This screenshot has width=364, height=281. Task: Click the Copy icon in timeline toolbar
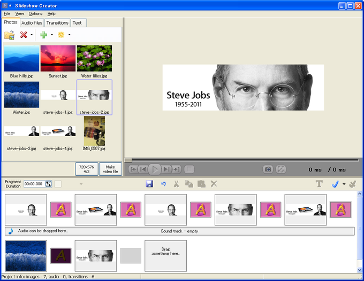click(x=189, y=184)
